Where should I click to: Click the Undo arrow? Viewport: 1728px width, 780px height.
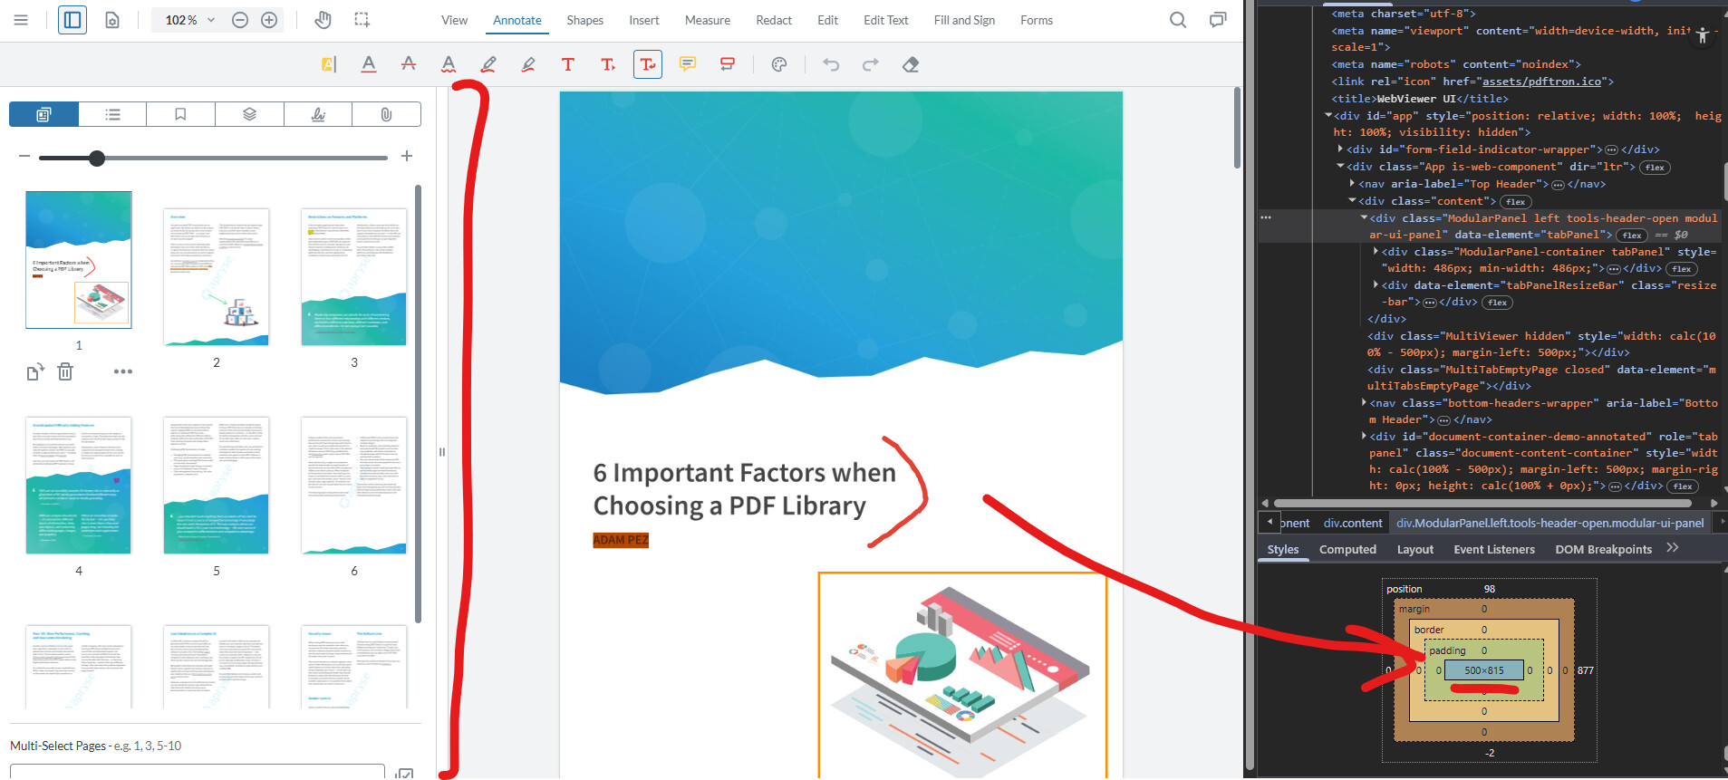click(x=830, y=64)
